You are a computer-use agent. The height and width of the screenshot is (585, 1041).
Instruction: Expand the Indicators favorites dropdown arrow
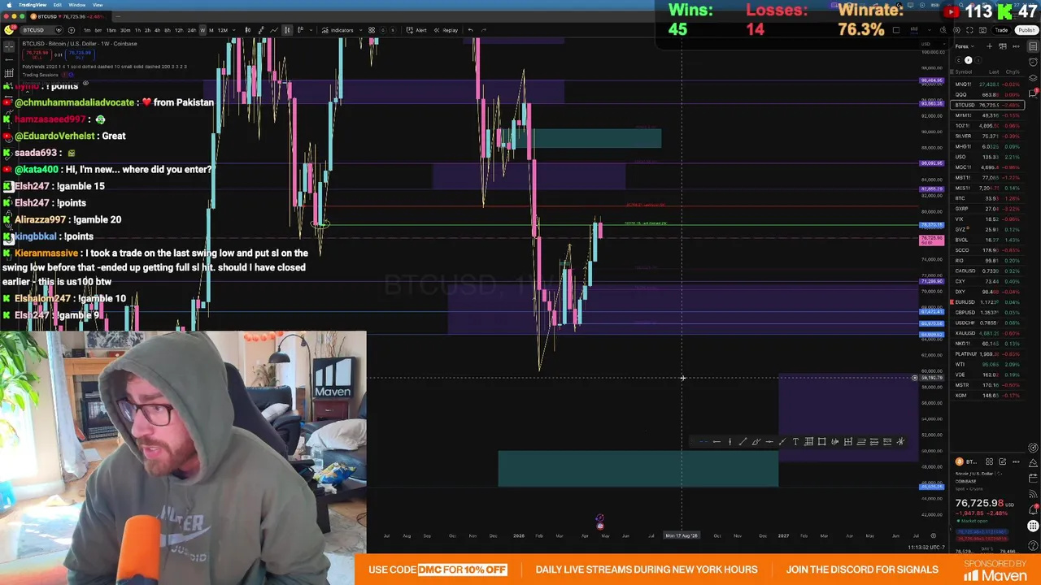[x=361, y=30]
